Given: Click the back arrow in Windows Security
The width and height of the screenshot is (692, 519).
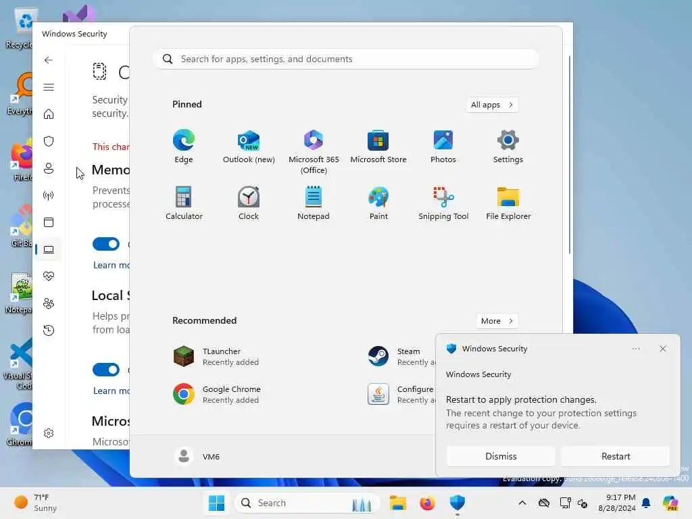Looking at the screenshot, I should 49,60.
